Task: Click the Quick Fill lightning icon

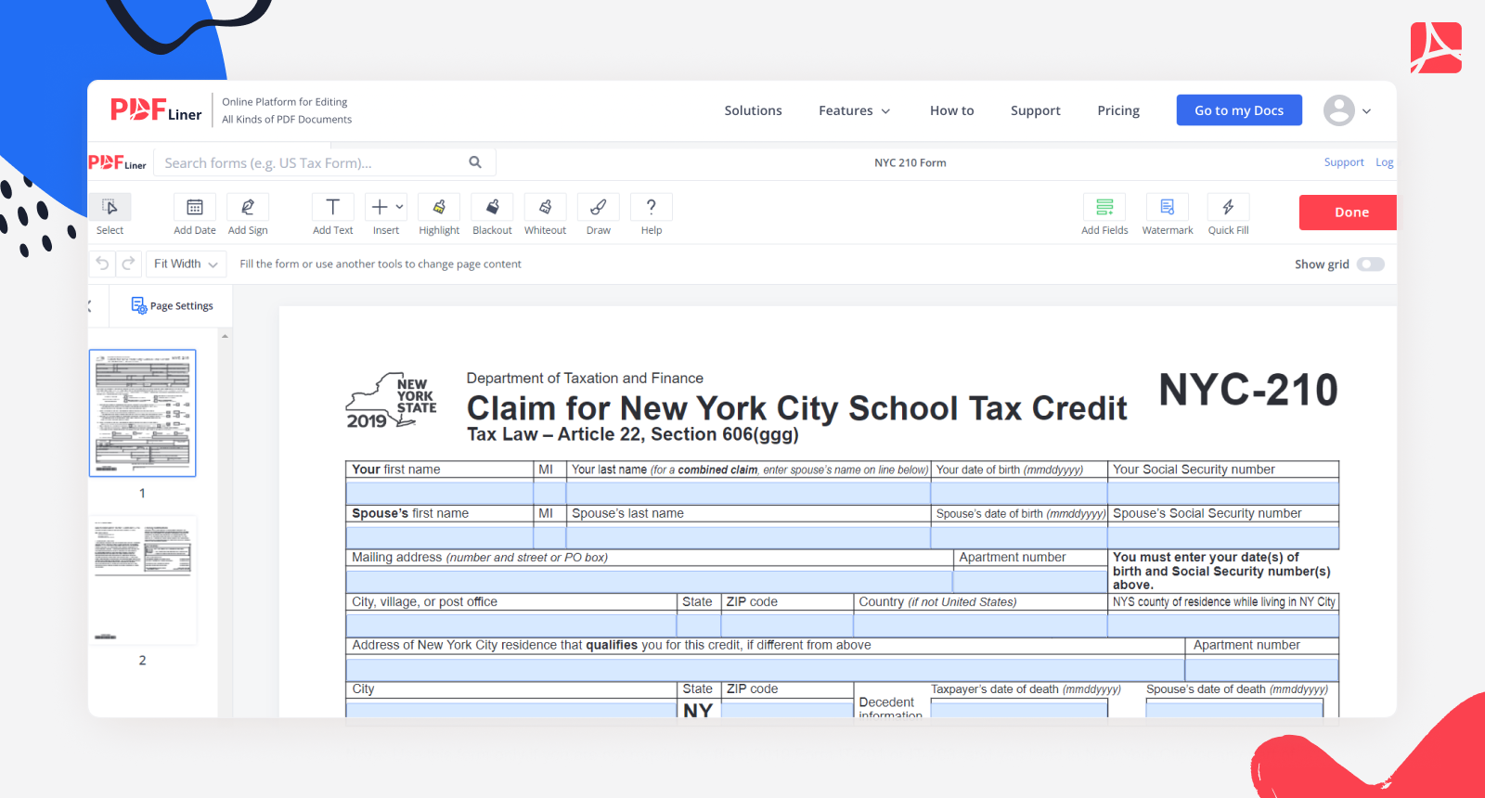Action: (1228, 208)
